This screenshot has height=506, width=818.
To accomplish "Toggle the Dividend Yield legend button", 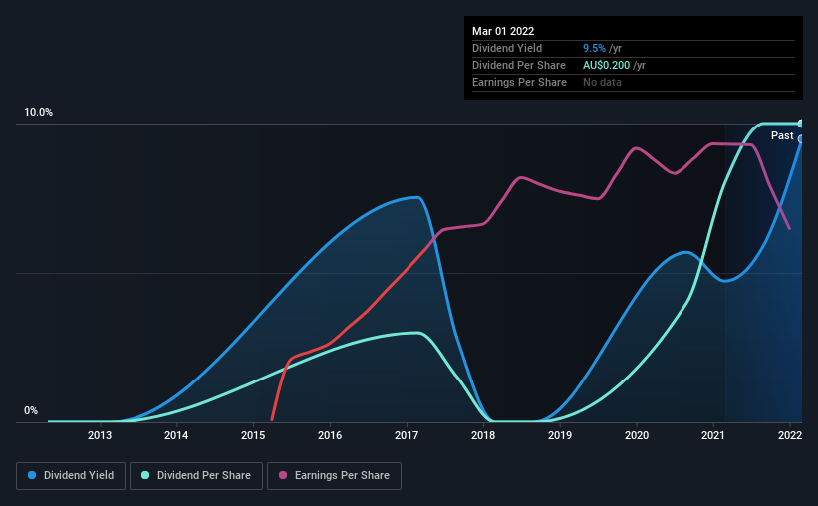I will coord(71,476).
